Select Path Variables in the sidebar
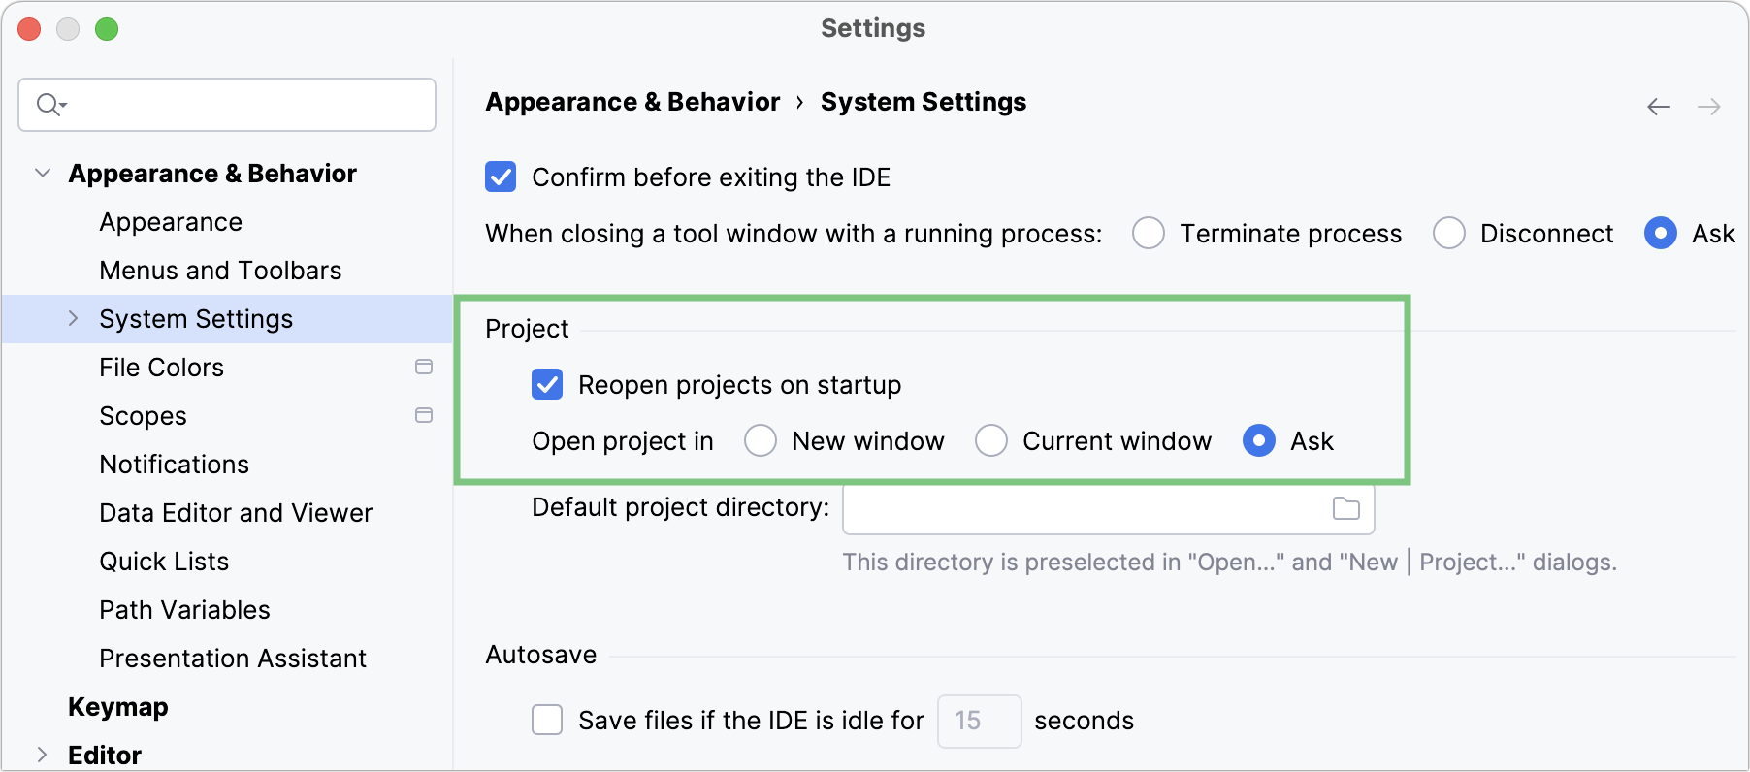The height and width of the screenshot is (772, 1750). 184,609
